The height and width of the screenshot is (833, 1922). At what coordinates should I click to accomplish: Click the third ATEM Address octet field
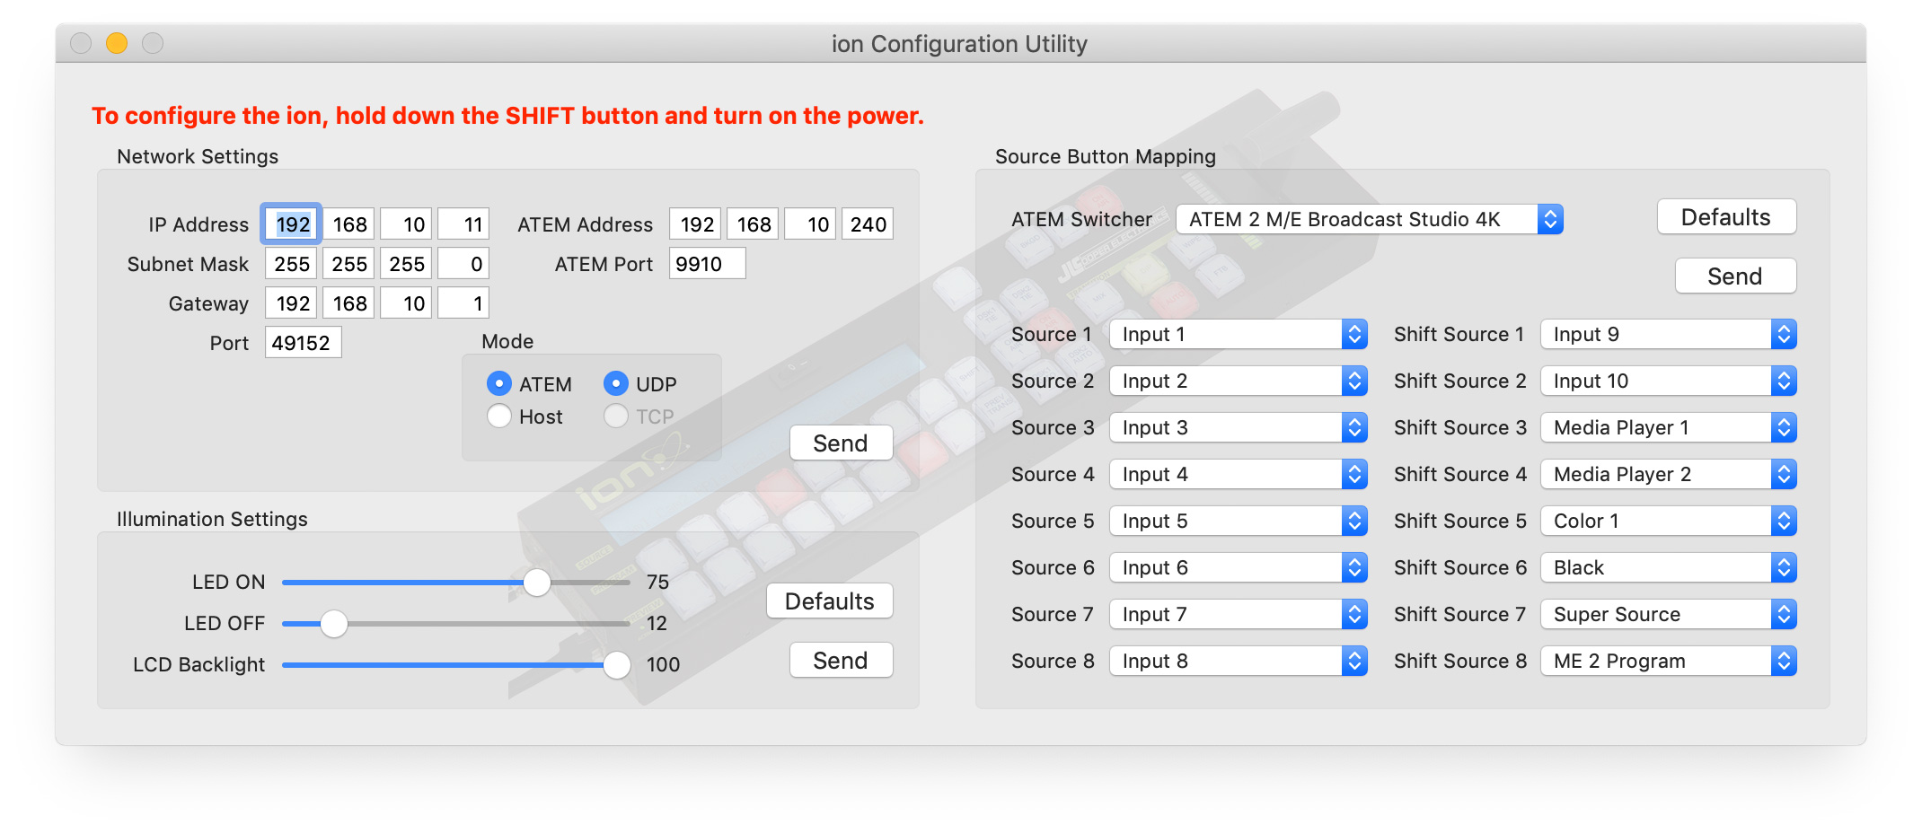[x=810, y=224]
